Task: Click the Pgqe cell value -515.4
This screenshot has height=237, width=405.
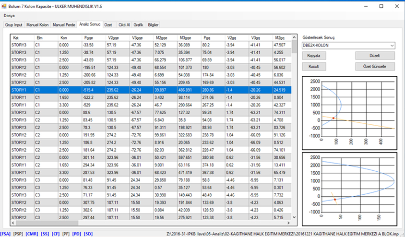Action: [94, 90]
